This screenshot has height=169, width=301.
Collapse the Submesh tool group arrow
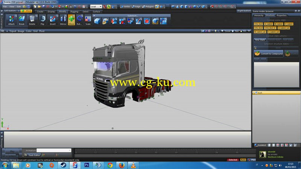(94, 15)
